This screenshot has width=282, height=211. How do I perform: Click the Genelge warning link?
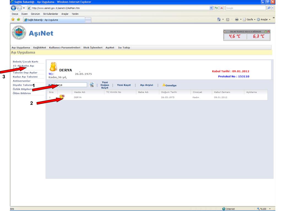tap(169, 85)
